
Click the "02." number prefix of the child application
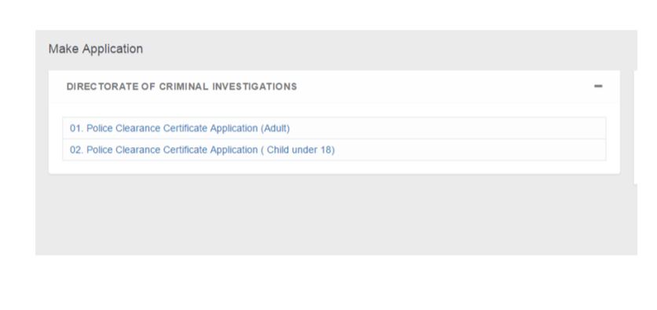coord(76,149)
